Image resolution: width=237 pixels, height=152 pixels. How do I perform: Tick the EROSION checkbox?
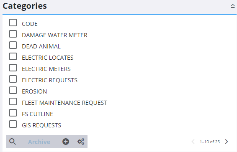click(x=13, y=90)
